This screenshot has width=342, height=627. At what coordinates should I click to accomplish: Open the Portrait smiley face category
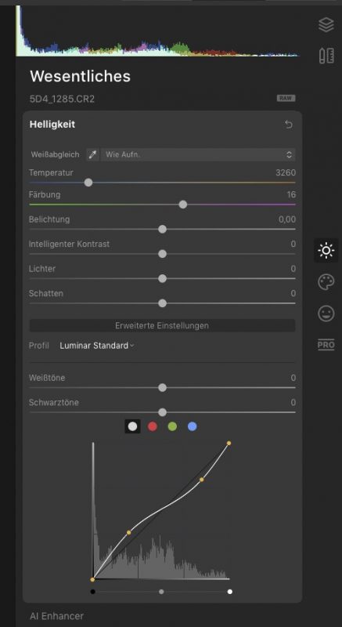coord(326,313)
